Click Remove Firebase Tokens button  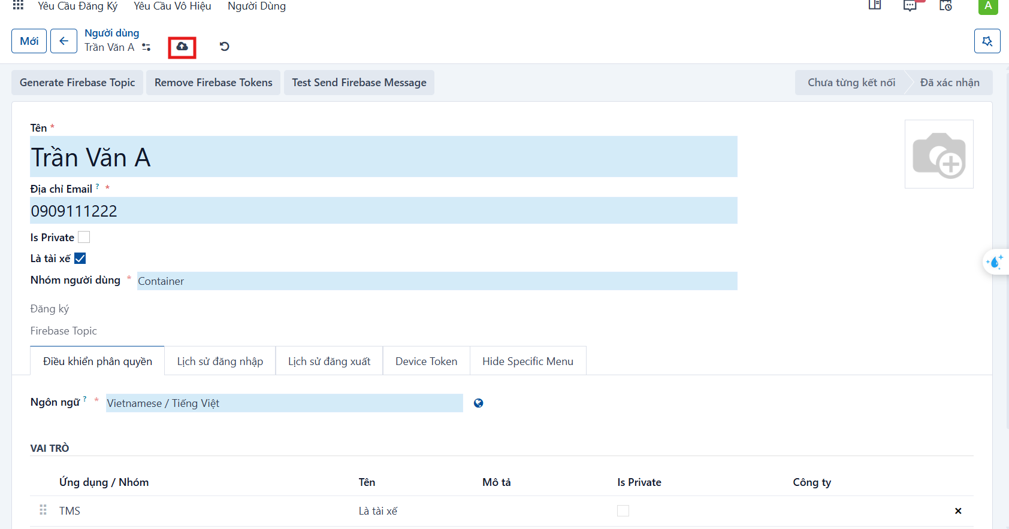pos(213,83)
